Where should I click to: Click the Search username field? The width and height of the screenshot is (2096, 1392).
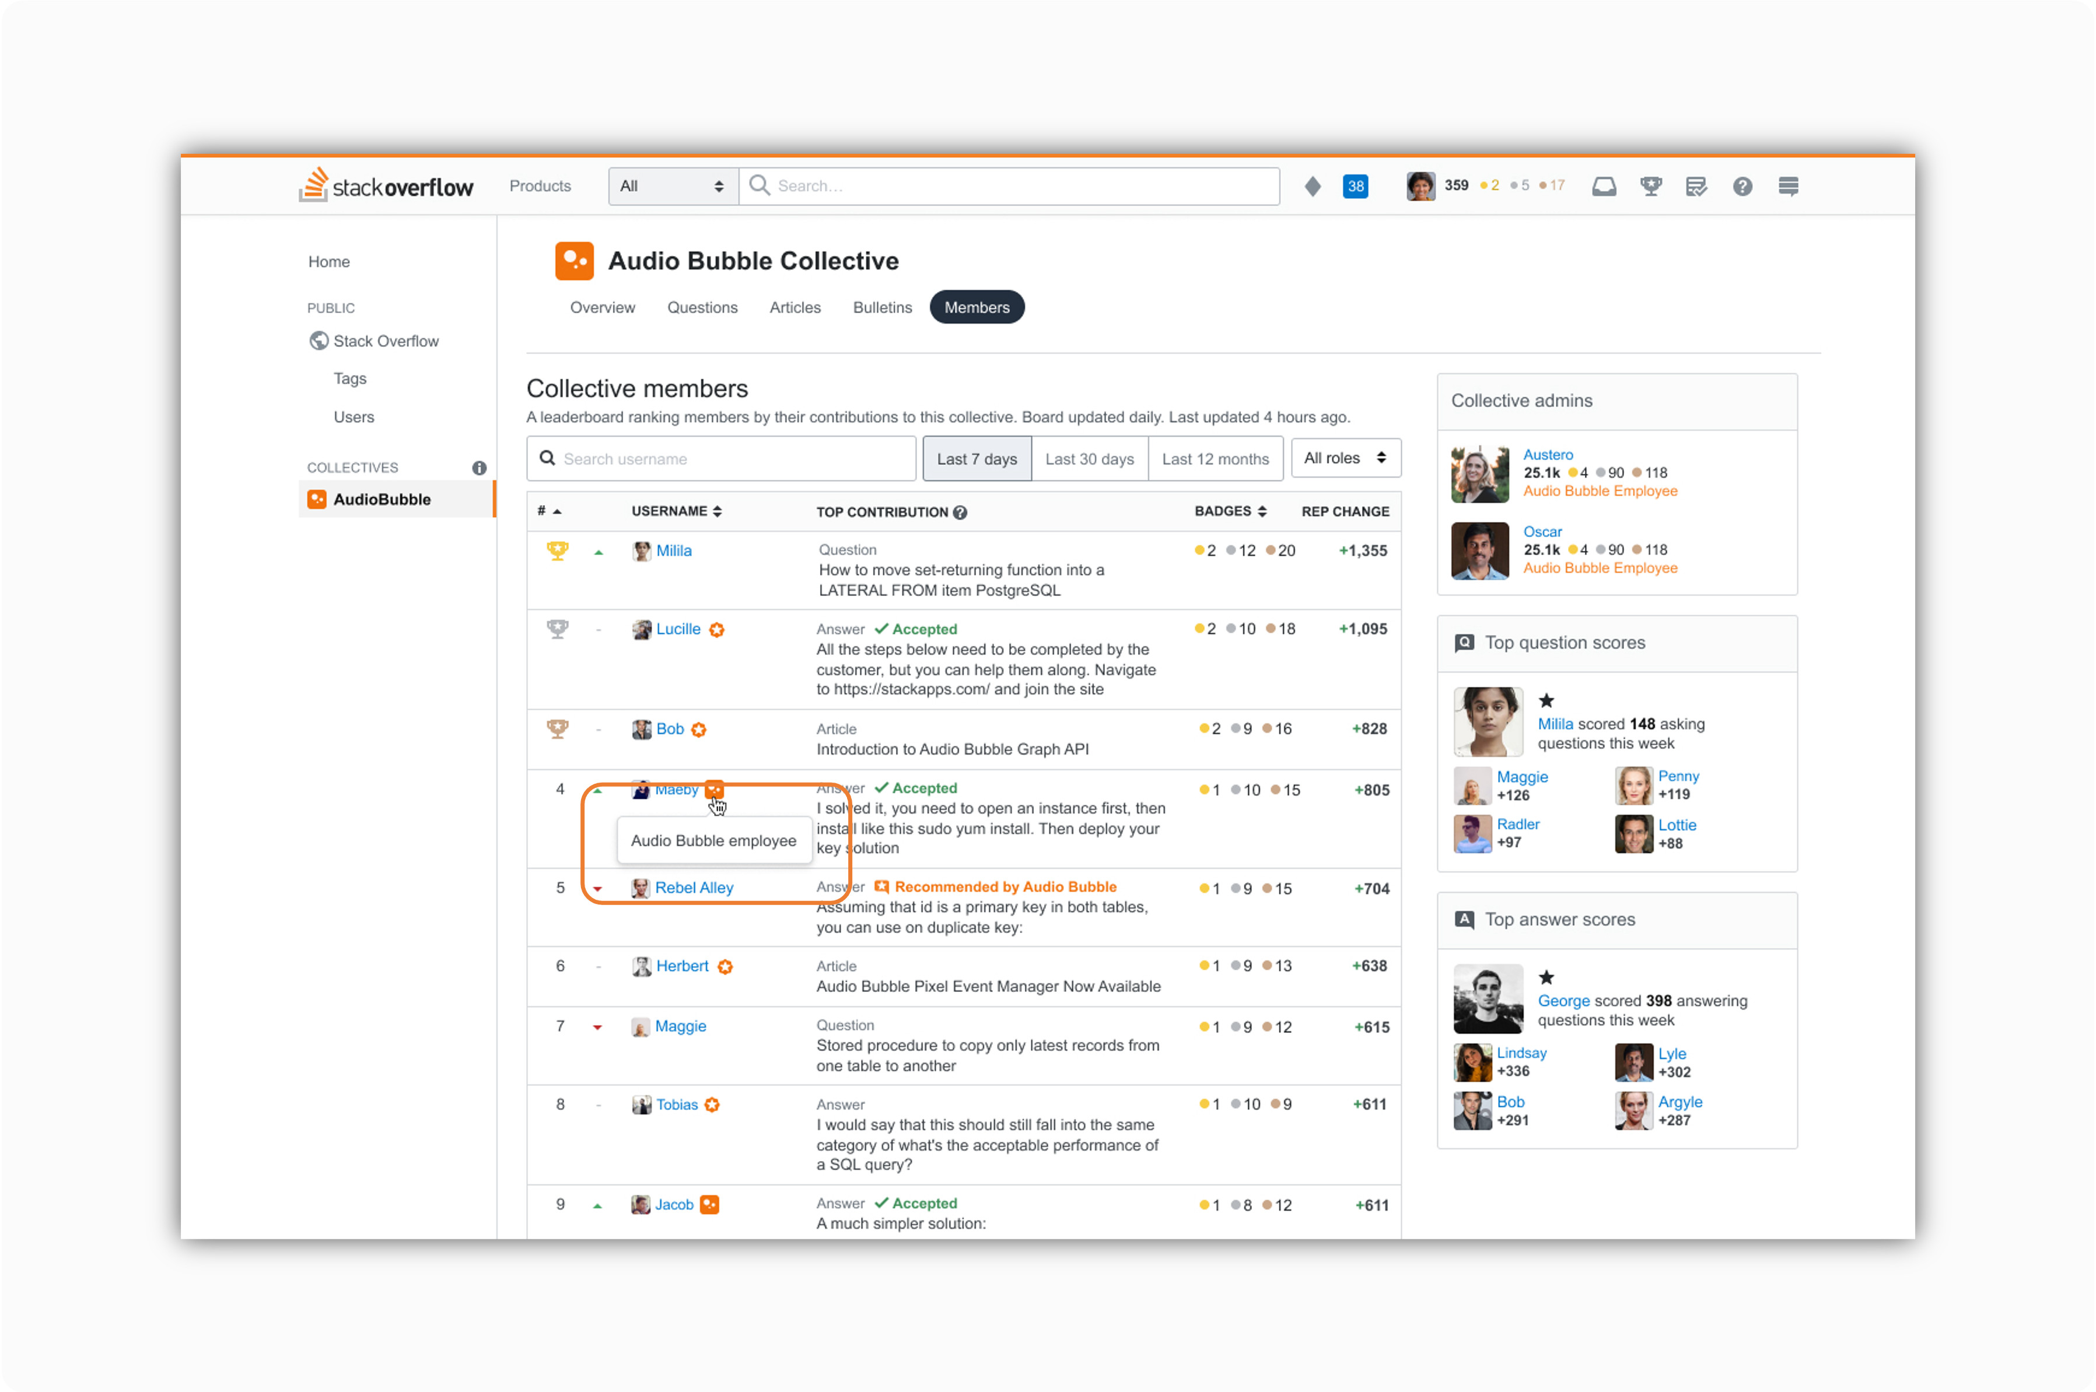pyautogui.click(x=720, y=459)
